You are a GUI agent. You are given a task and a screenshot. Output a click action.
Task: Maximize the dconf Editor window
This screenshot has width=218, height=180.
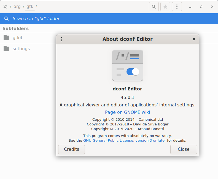click(x=201, y=7)
